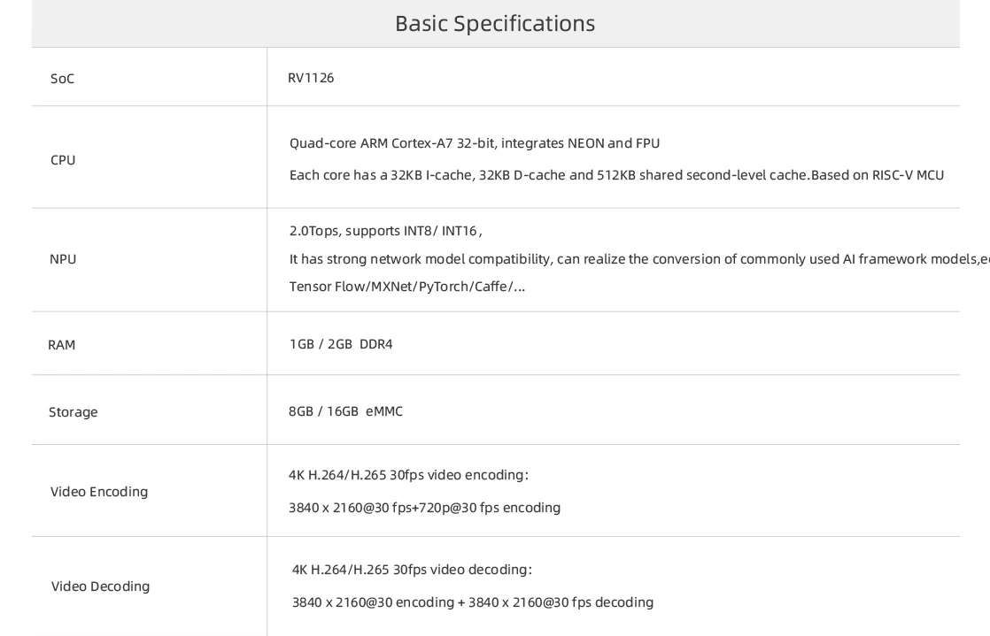The height and width of the screenshot is (636, 990).
Task: Click the 8GB / 16GB eMMC value
Action: 345,411
